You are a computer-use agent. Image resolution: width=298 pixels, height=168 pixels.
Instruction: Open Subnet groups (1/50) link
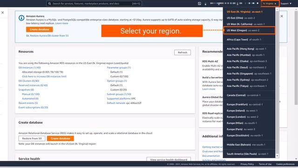coord(119,94)
